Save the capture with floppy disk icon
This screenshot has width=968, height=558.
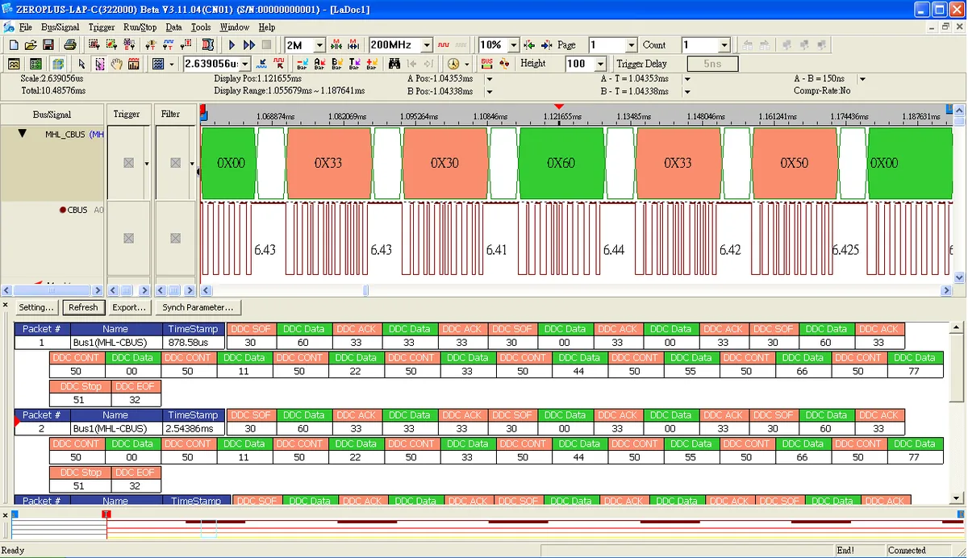point(48,45)
